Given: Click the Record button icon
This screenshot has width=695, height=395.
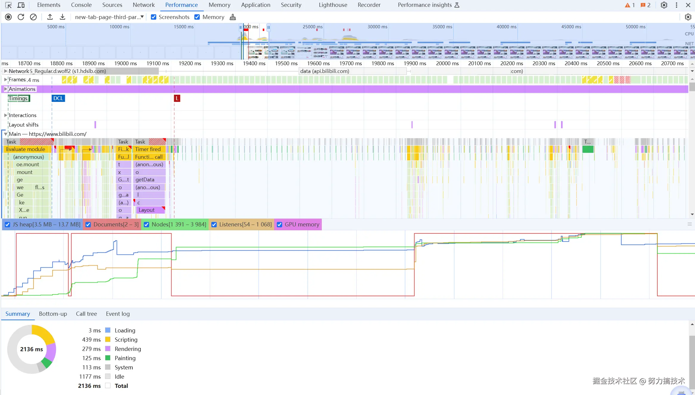Looking at the screenshot, I should point(8,17).
